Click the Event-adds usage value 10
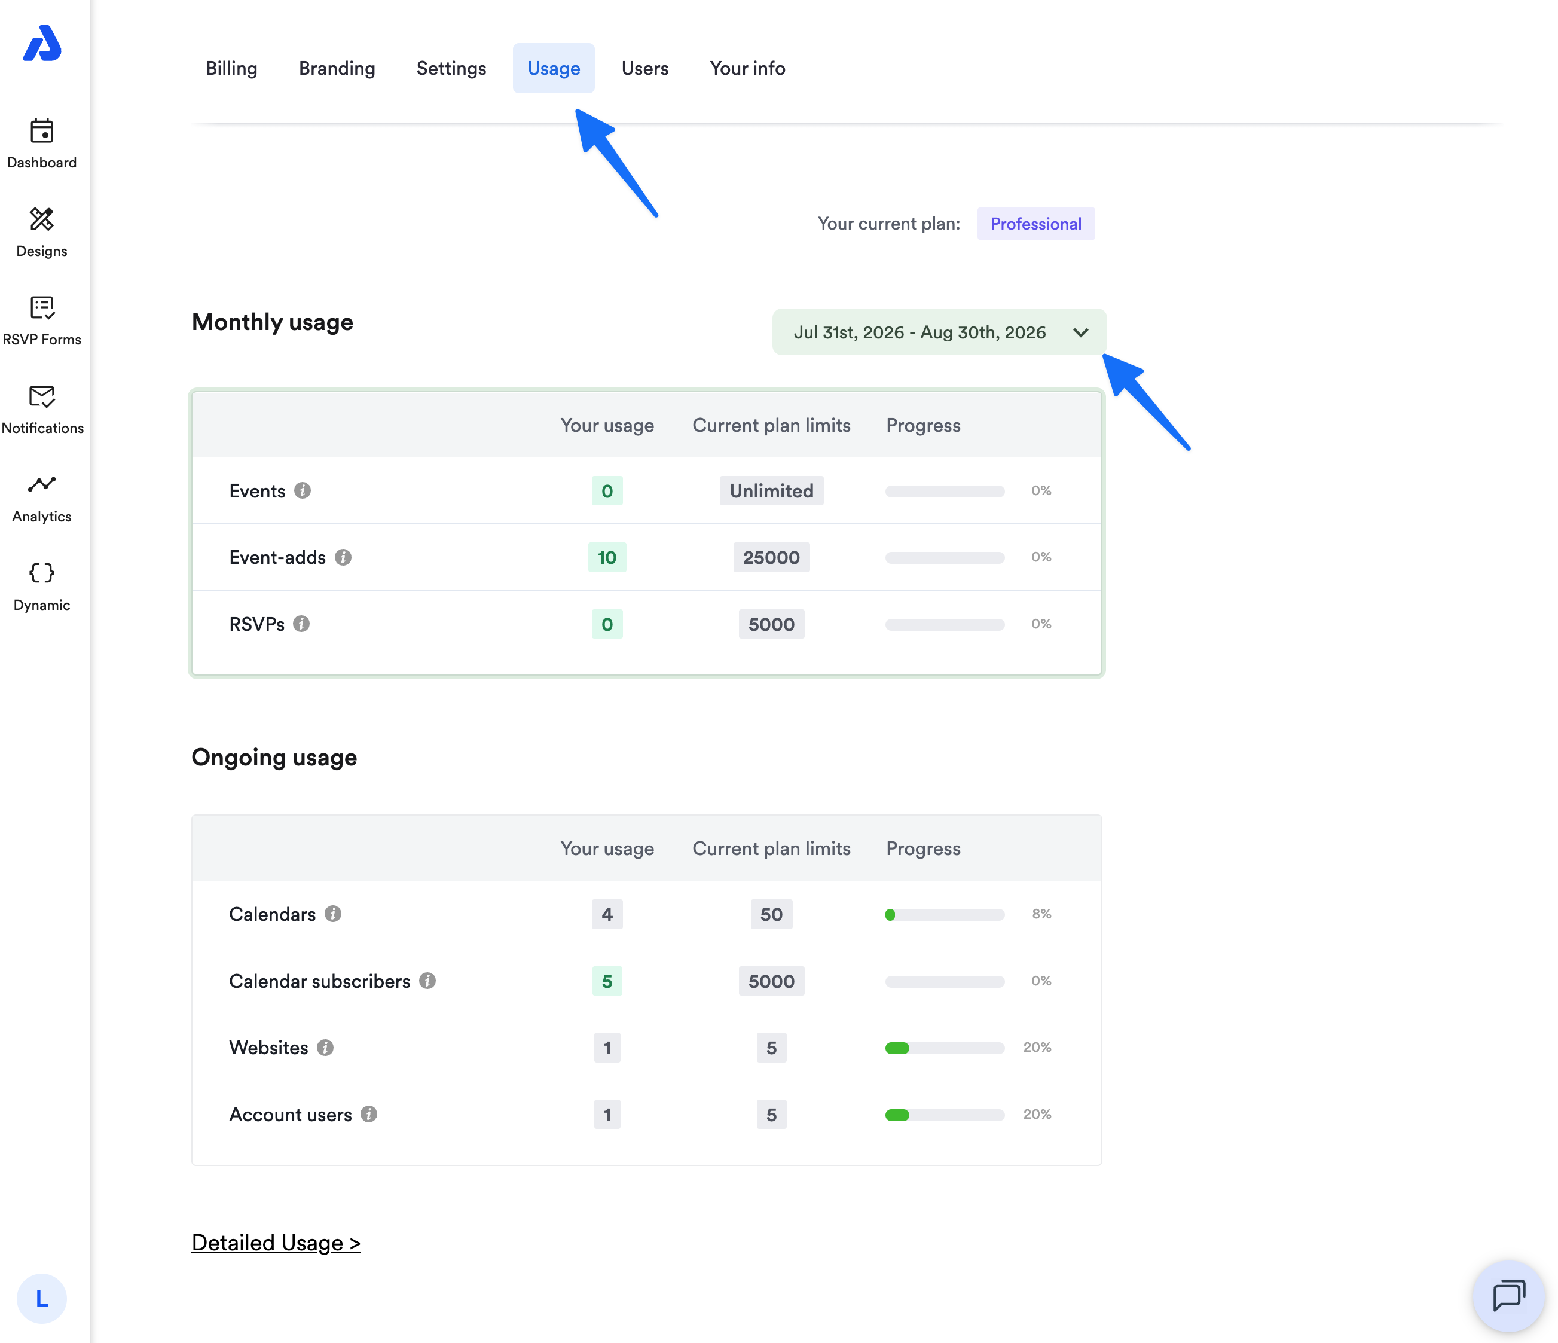The width and height of the screenshot is (1558, 1343). point(607,557)
